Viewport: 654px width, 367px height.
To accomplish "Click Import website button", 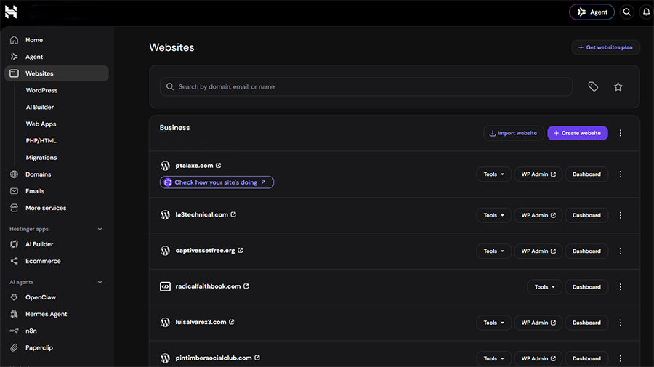I will tap(514, 133).
